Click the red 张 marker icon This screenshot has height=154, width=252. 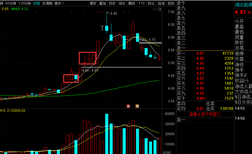(x=128, y=106)
